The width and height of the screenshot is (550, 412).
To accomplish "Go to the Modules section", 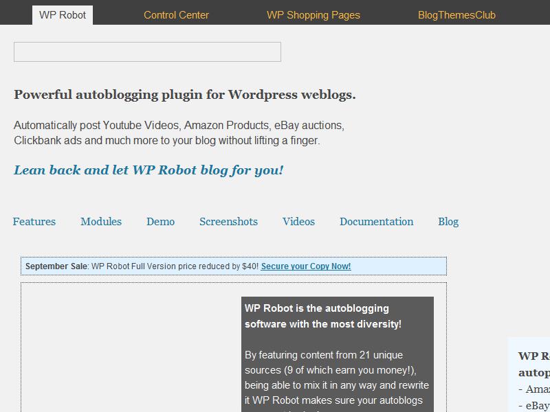I will (101, 221).
